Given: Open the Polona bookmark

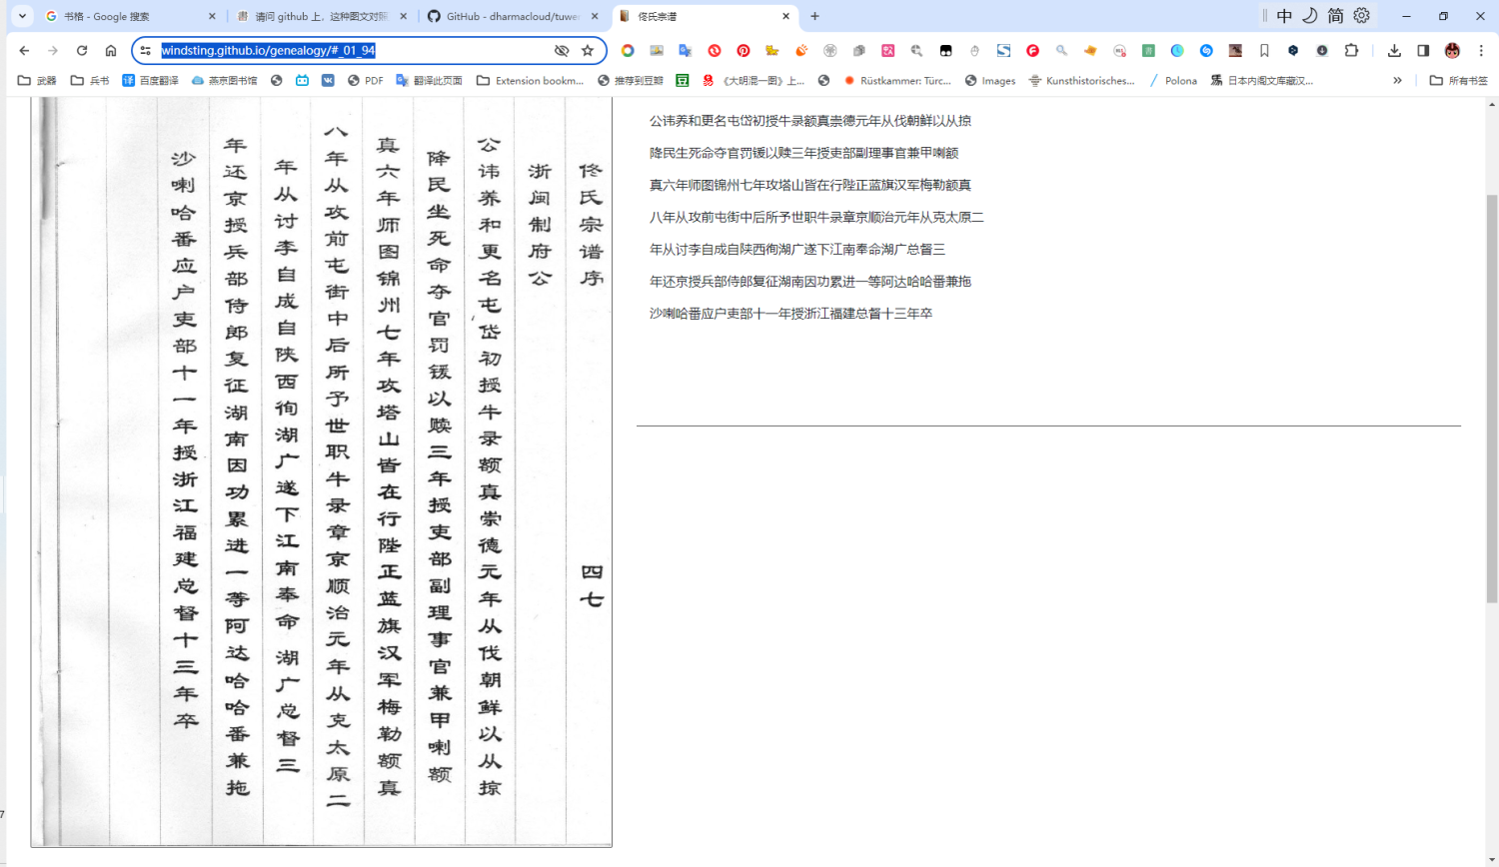Looking at the screenshot, I should (x=1179, y=80).
